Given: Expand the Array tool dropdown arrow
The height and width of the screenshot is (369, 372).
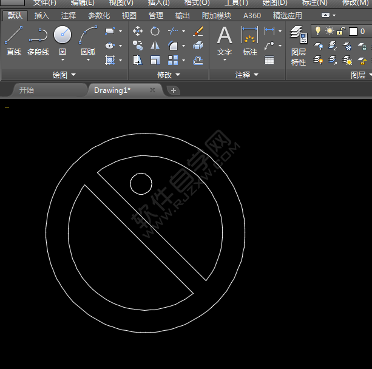Looking at the screenshot, I should click(184, 60).
